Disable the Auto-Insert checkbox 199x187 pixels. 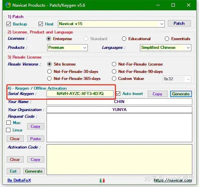[x=118, y=94]
